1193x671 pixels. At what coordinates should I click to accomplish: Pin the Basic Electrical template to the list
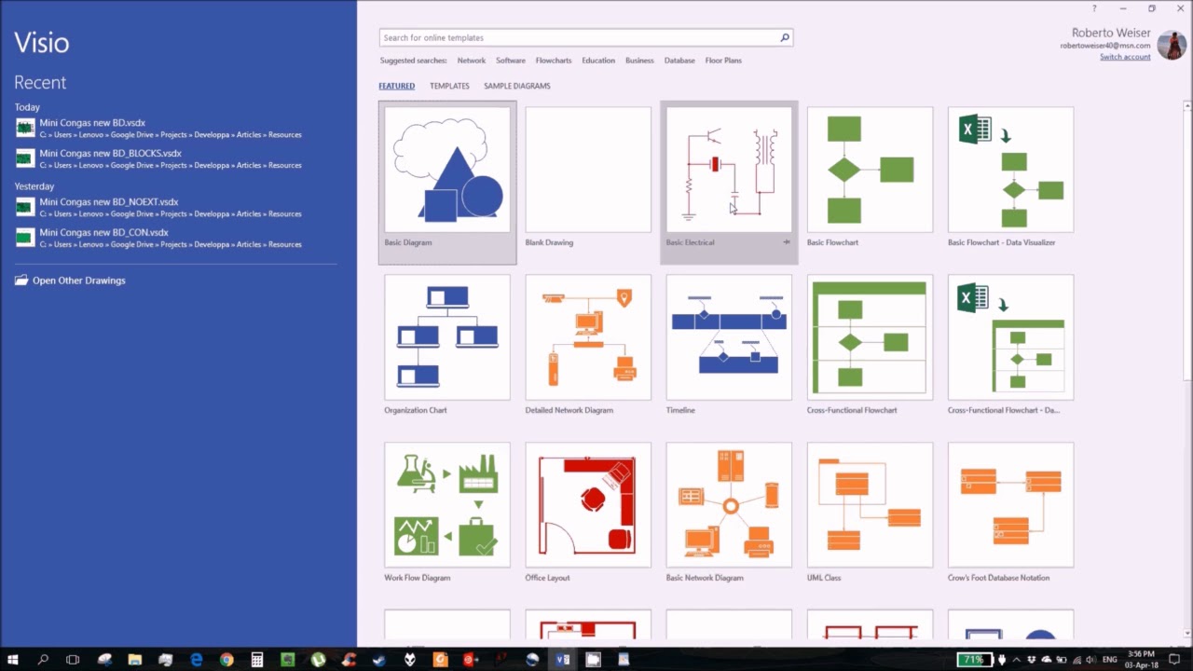[787, 242]
